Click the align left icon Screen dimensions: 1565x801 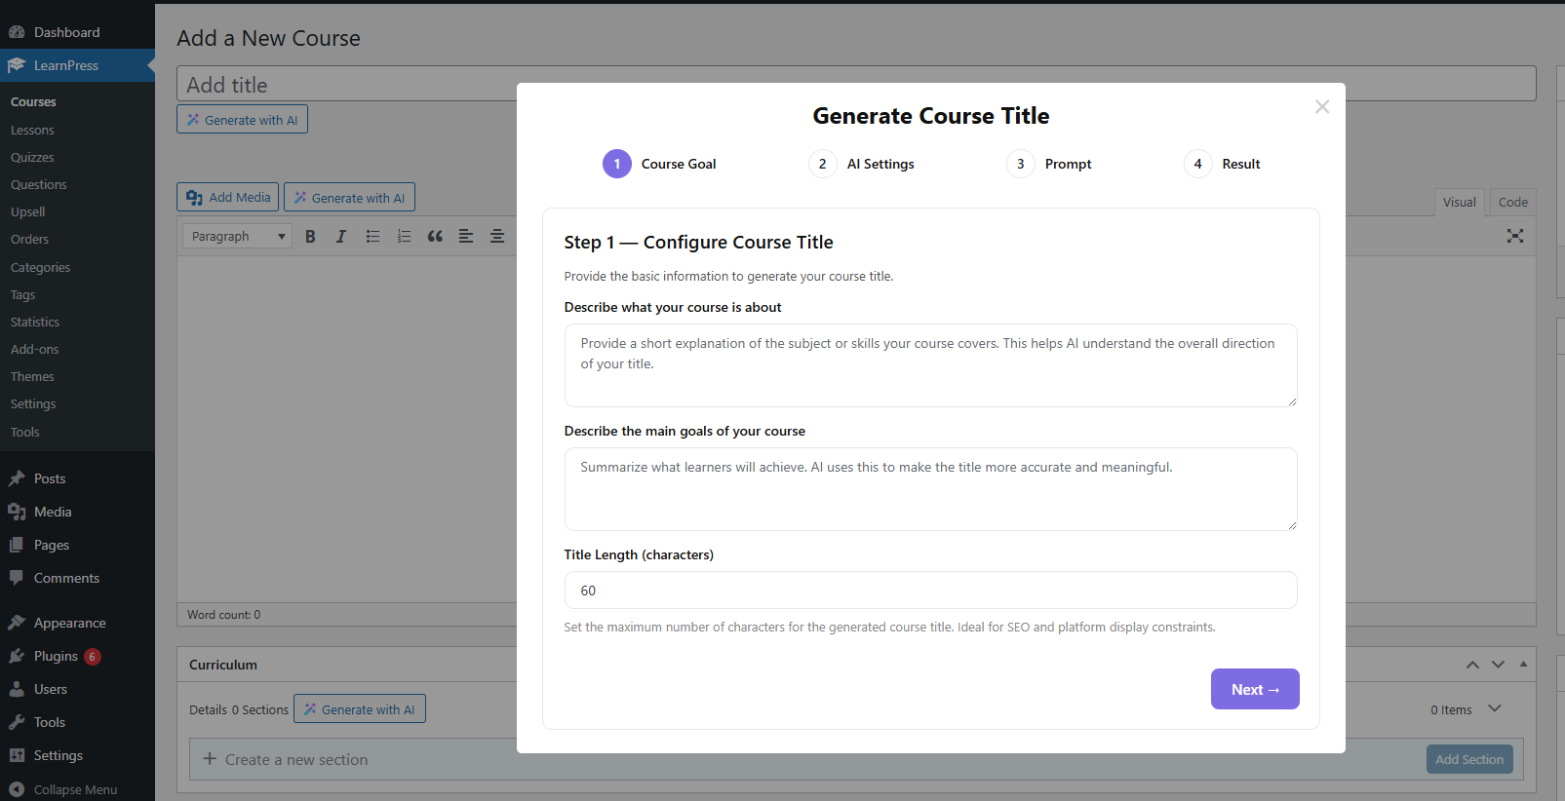coord(466,237)
